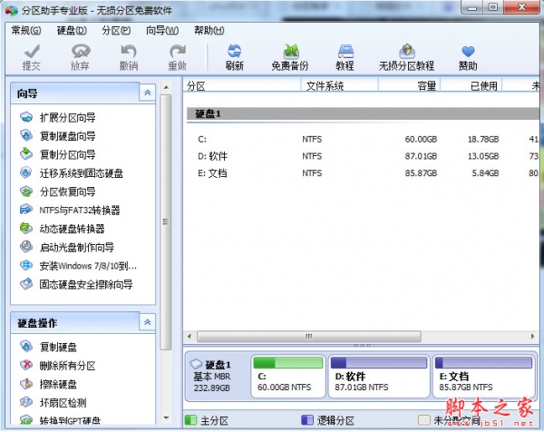Click the 放弃 (Discard) toolbar icon
The height and width of the screenshot is (432, 544).
click(80, 51)
